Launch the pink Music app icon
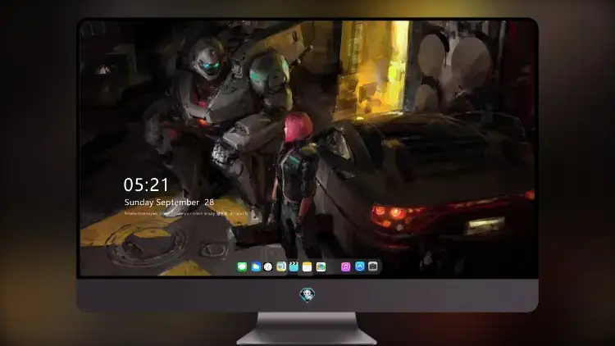This screenshot has height=346, width=615. pos(345,266)
